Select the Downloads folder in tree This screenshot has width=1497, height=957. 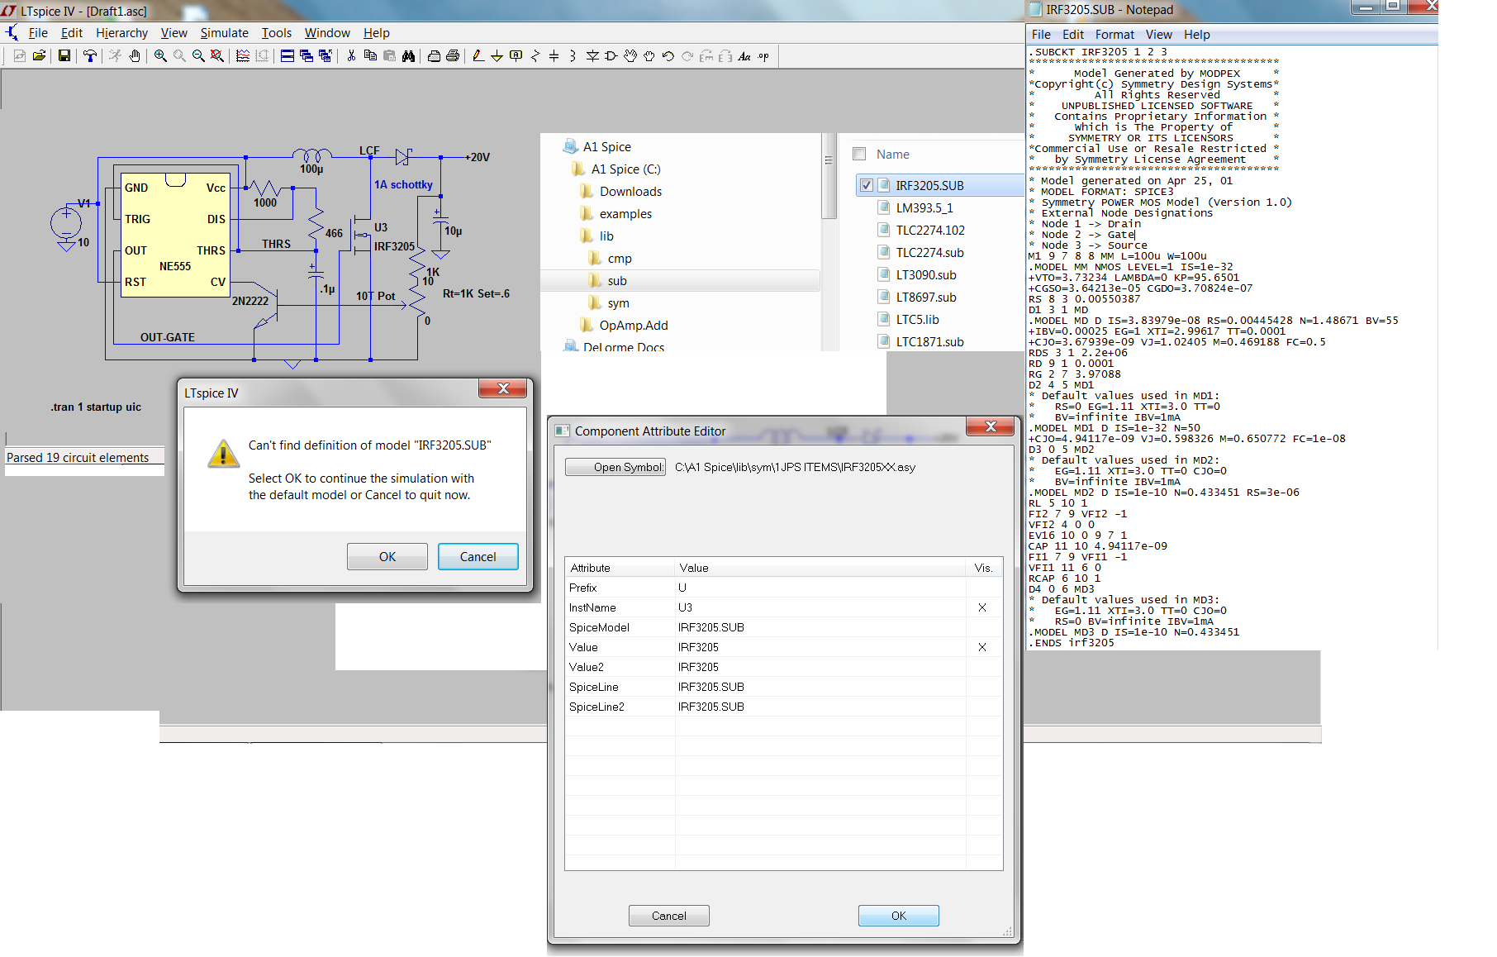point(630,192)
